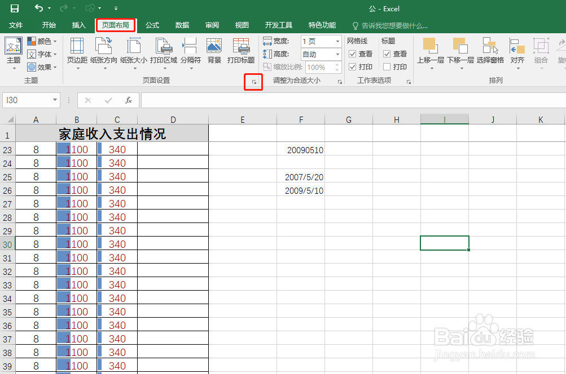
Task: Click the Redo arrow icon
Action: (x=64, y=8)
